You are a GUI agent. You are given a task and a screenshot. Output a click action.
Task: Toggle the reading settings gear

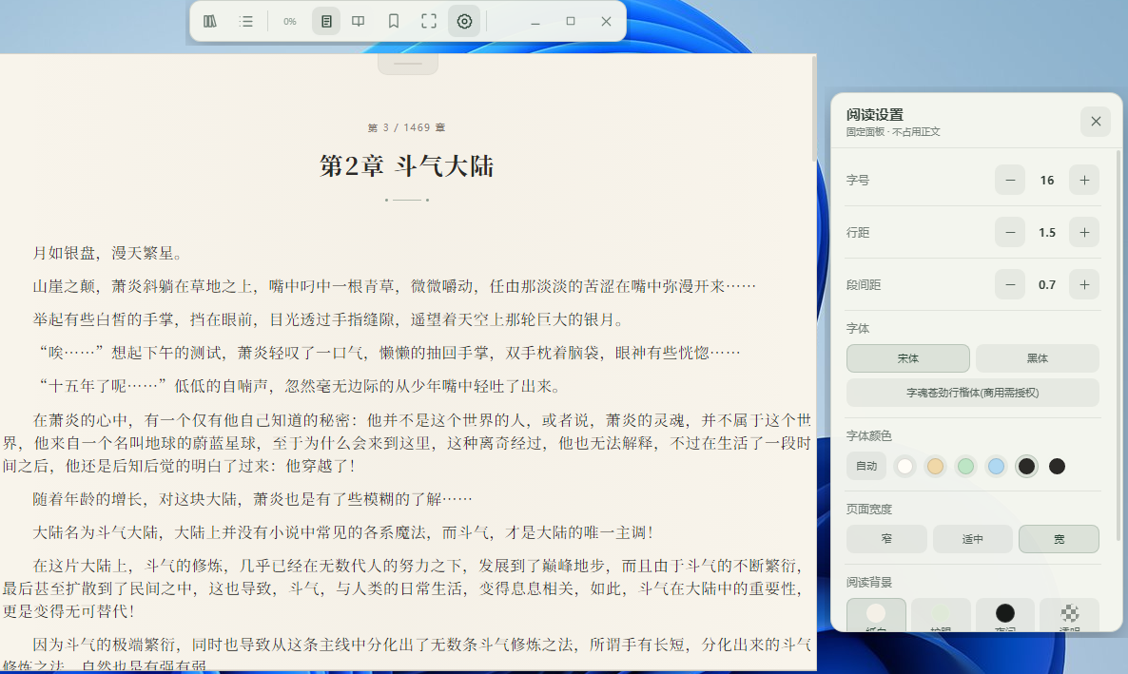point(464,22)
